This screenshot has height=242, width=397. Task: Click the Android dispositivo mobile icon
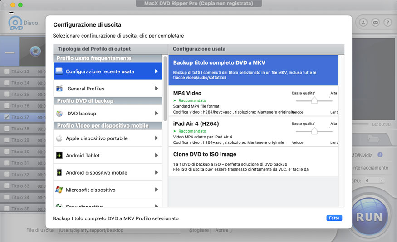click(59, 173)
